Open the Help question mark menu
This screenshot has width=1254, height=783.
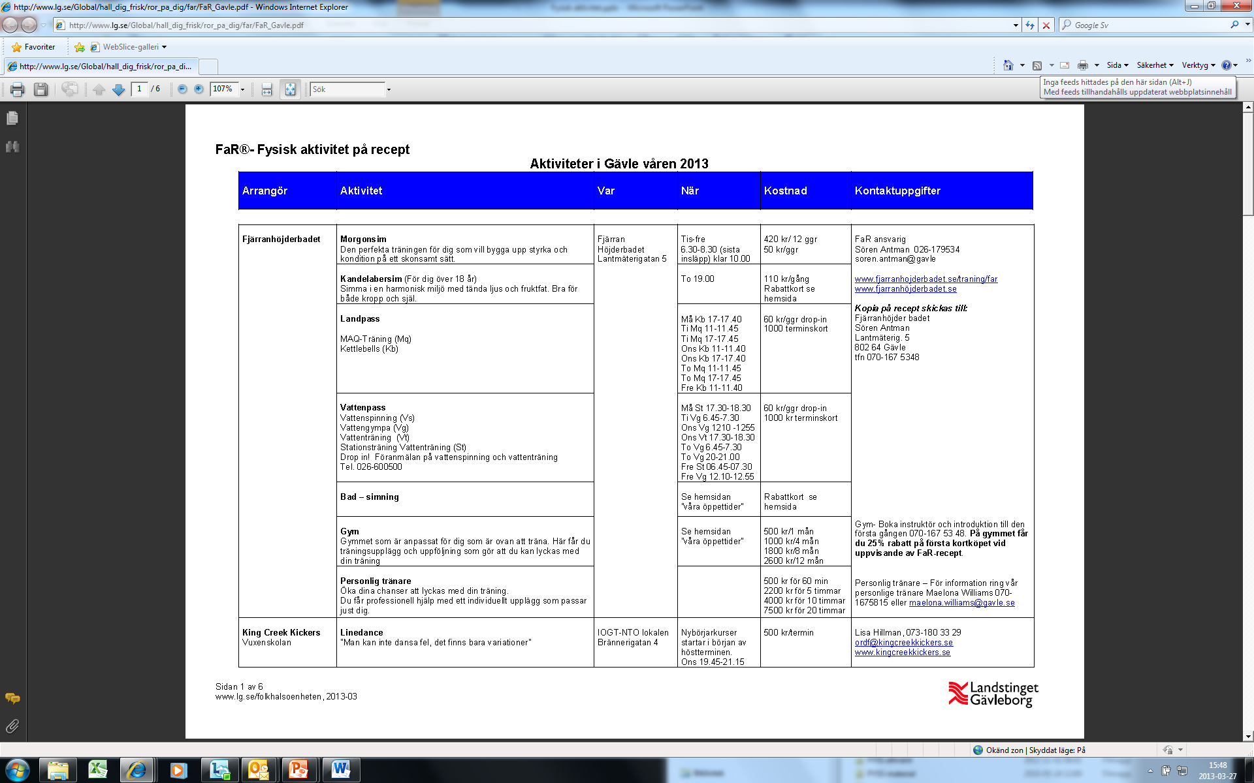tap(1230, 65)
